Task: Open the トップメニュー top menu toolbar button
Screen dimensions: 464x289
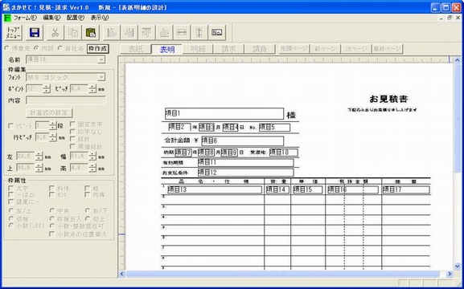Action: 13,32
